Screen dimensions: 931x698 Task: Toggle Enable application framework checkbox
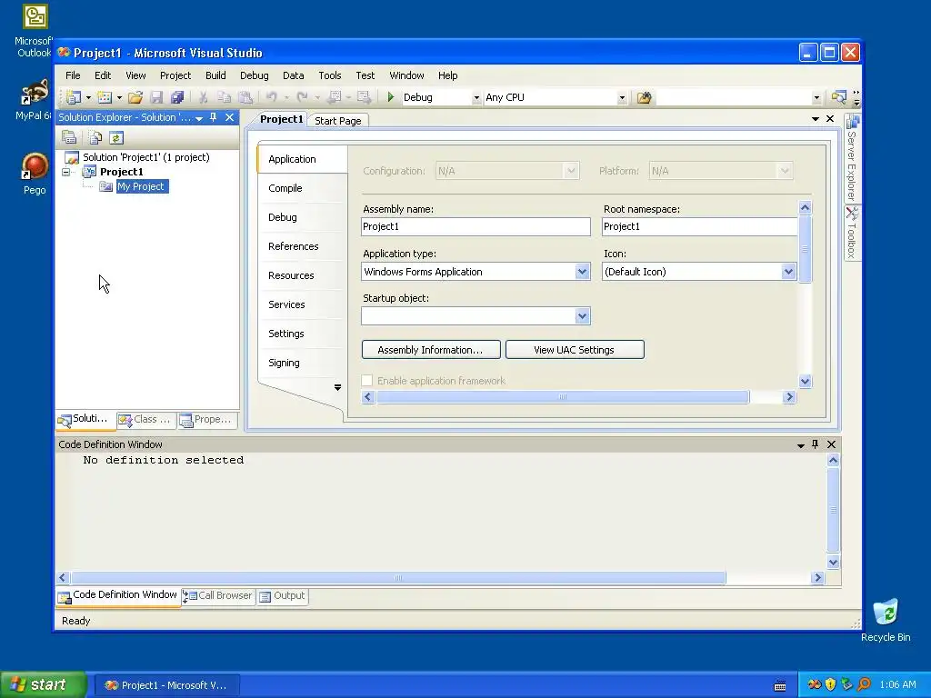[367, 381]
